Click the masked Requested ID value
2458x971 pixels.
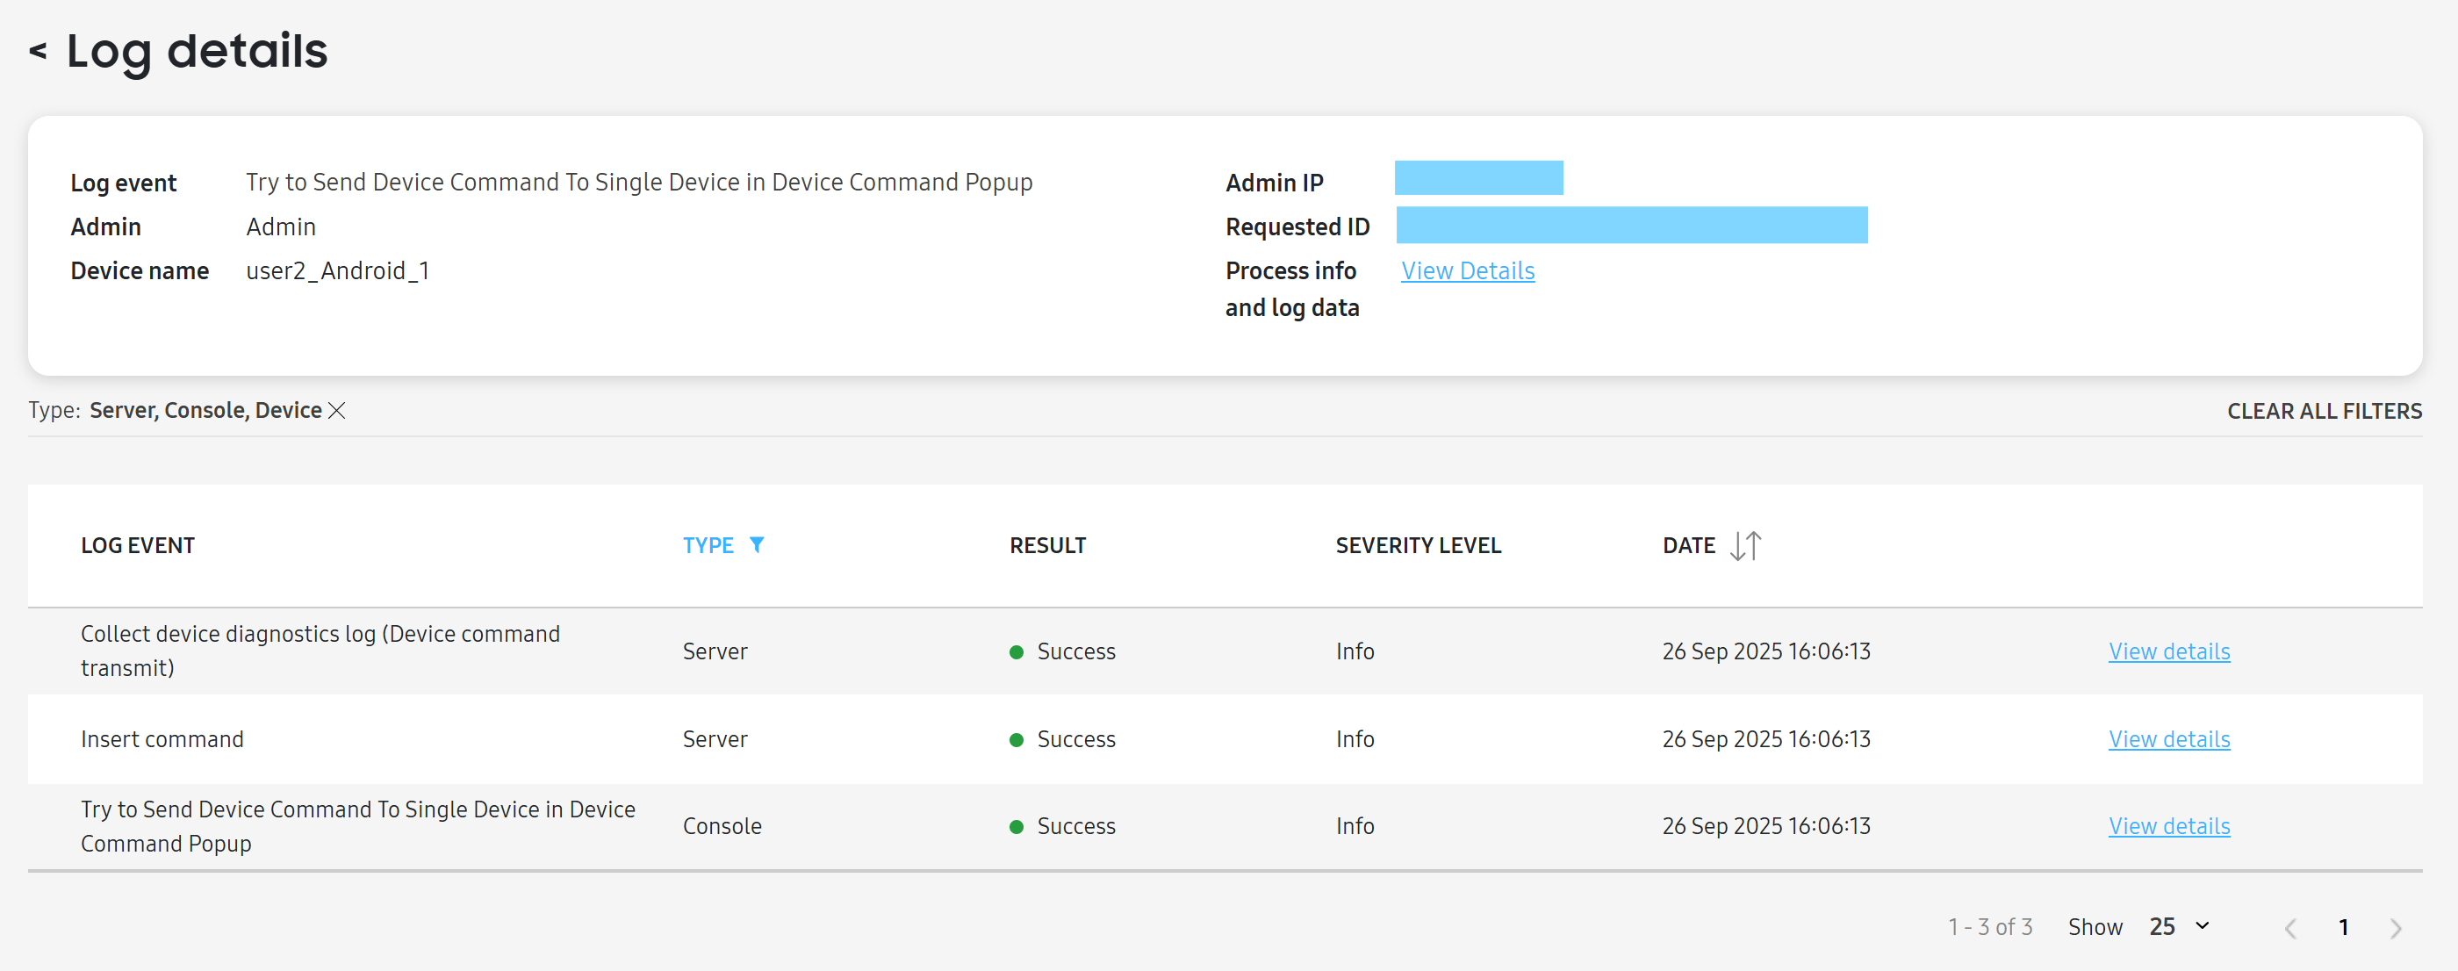tap(1631, 225)
